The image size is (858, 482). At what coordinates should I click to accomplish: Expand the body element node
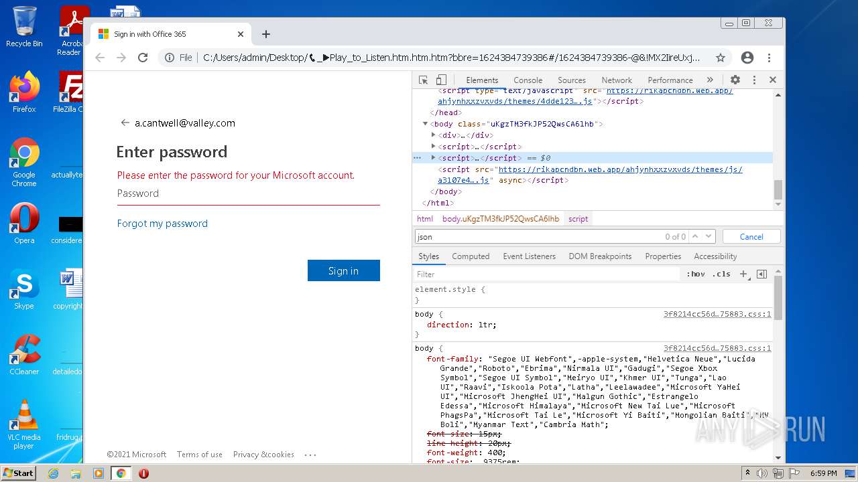pyautogui.click(x=425, y=124)
